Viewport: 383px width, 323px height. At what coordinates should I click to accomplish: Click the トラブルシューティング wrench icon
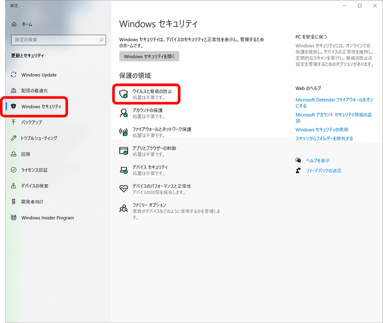pyautogui.click(x=14, y=138)
